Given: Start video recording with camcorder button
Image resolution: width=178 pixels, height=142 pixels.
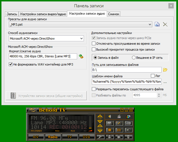Looking at the screenshot, I should [x=128, y=123].
